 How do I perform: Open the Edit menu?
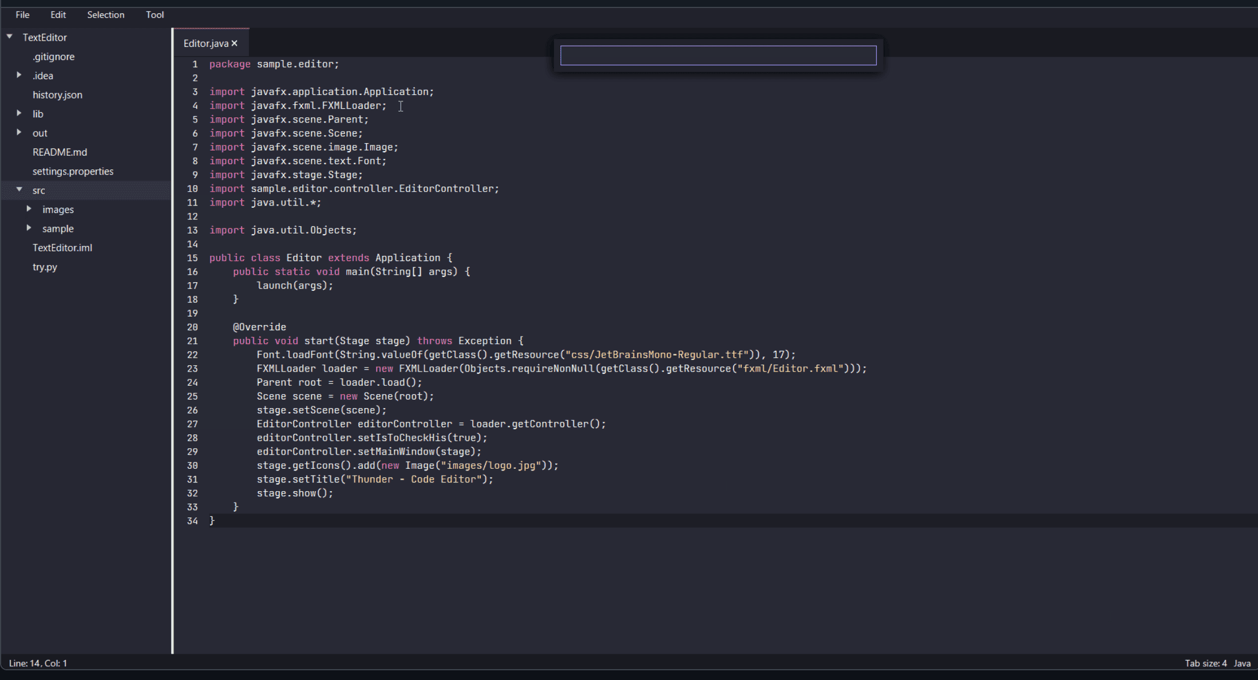pos(57,14)
